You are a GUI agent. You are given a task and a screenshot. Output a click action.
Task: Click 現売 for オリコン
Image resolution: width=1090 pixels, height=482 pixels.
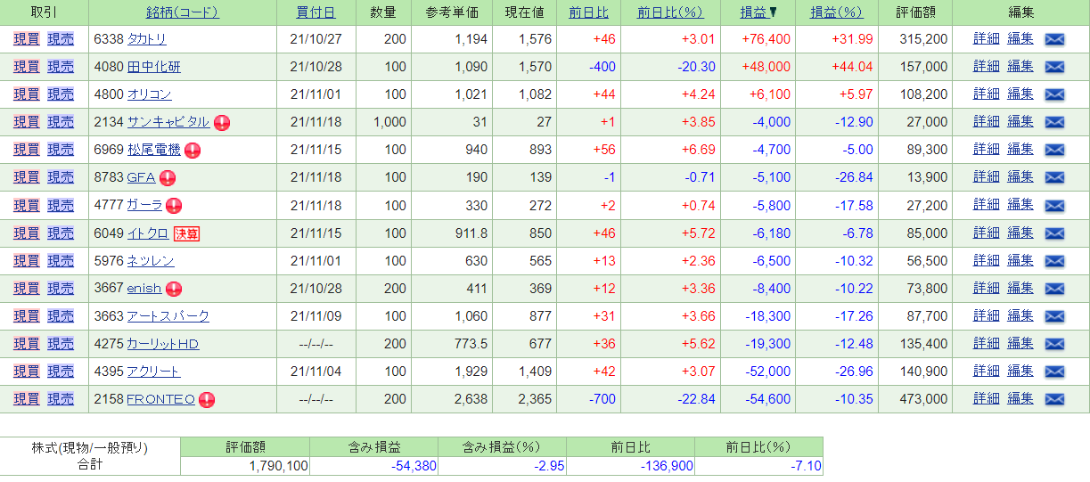tap(61, 94)
